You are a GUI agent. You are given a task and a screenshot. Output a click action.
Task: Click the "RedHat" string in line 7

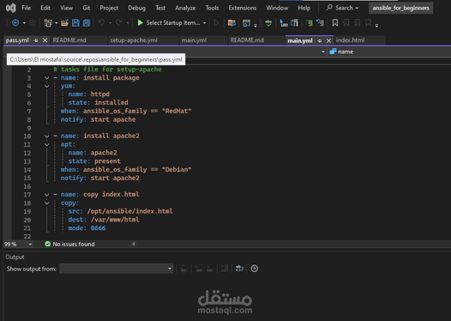tap(177, 111)
